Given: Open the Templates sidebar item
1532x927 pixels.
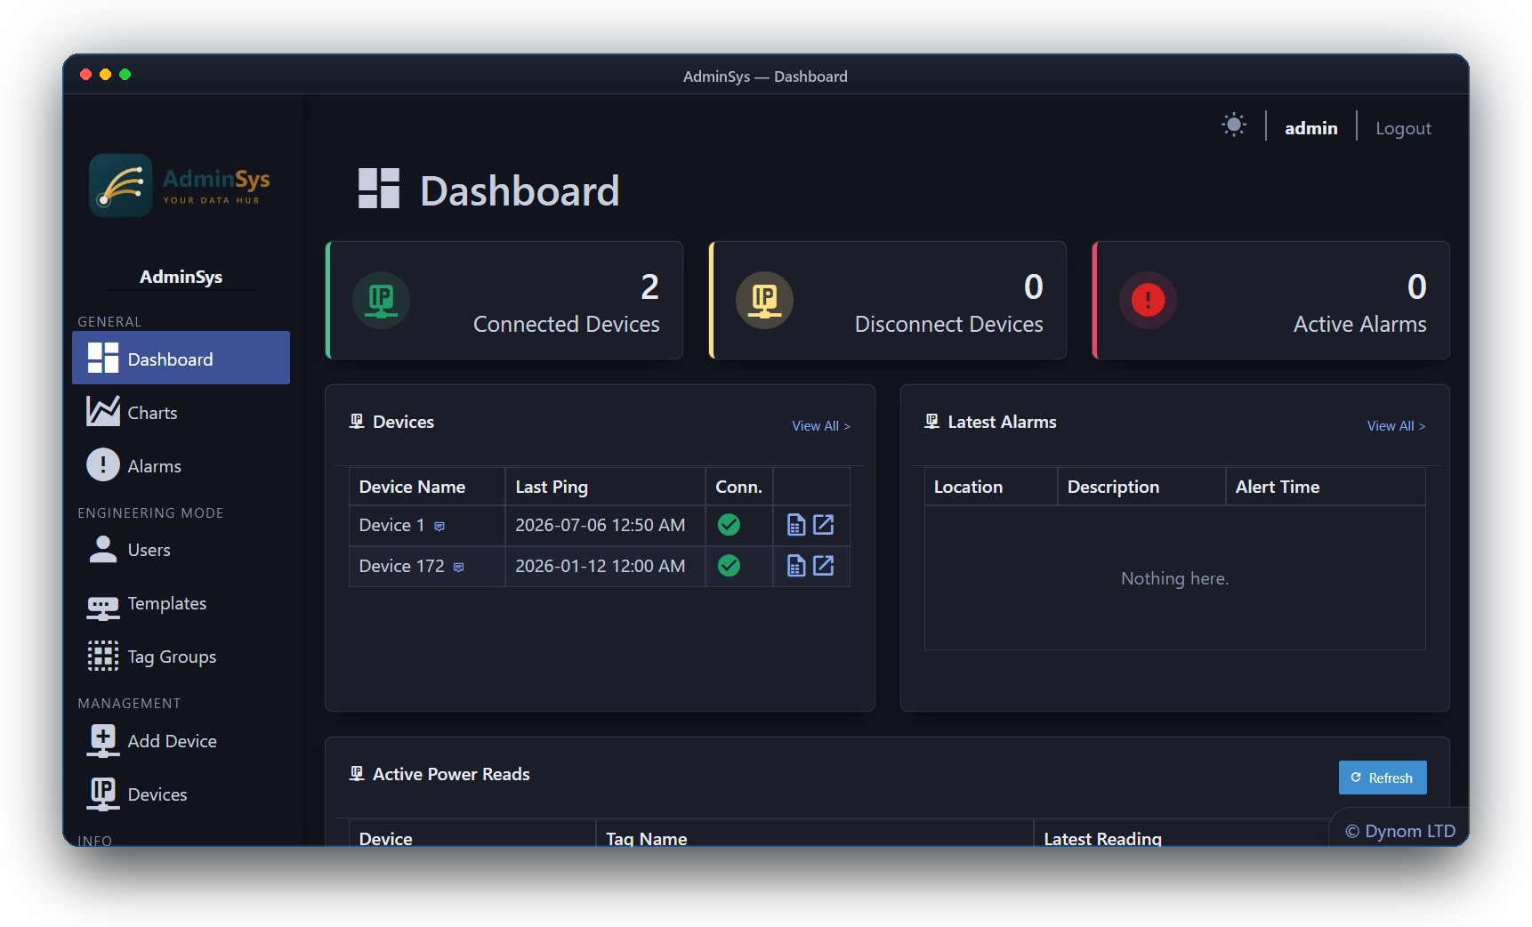Looking at the screenshot, I should coord(181,603).
